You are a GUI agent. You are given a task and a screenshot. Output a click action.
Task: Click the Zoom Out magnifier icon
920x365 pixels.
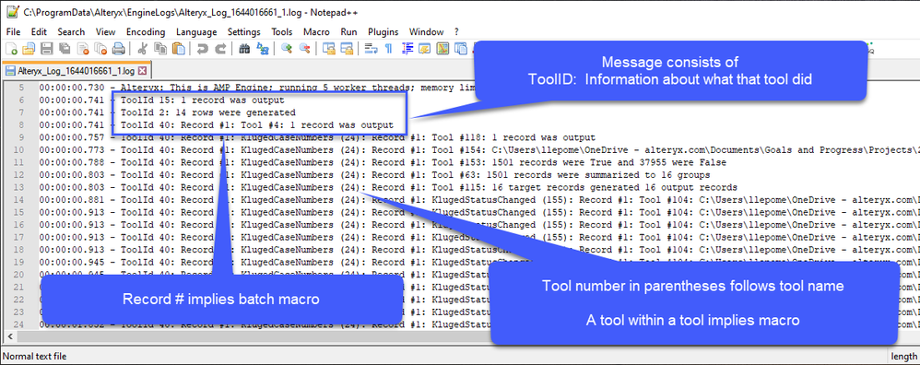pyautogui.click(x=305, y=49)
